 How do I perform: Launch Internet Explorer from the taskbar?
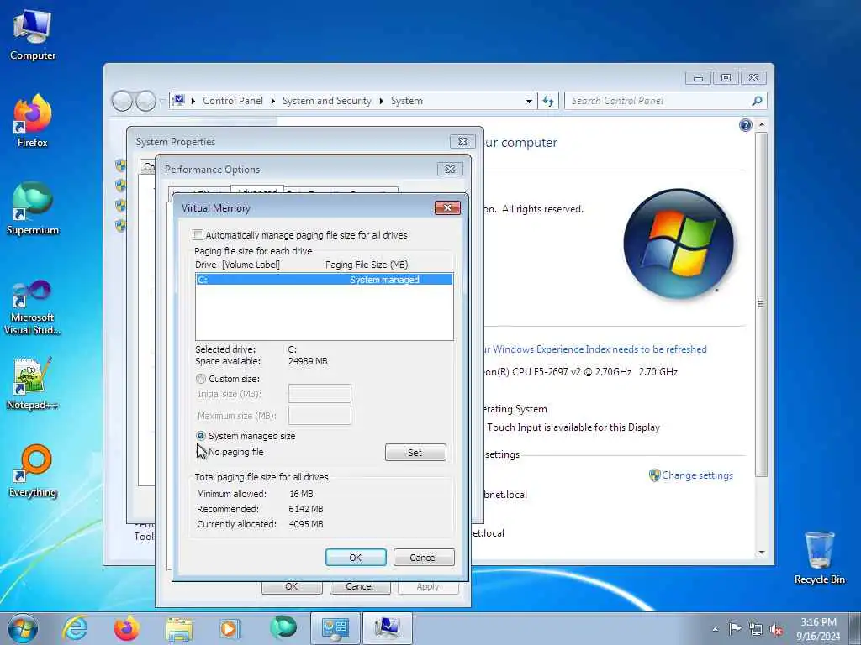pyautogui.click(x=75, y=628)
